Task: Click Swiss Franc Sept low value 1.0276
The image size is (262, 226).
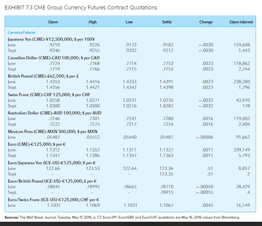Action: [130, 106]
